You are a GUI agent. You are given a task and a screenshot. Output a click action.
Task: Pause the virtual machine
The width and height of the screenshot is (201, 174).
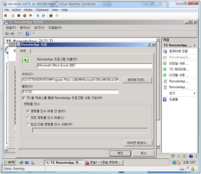pos(38,16)
